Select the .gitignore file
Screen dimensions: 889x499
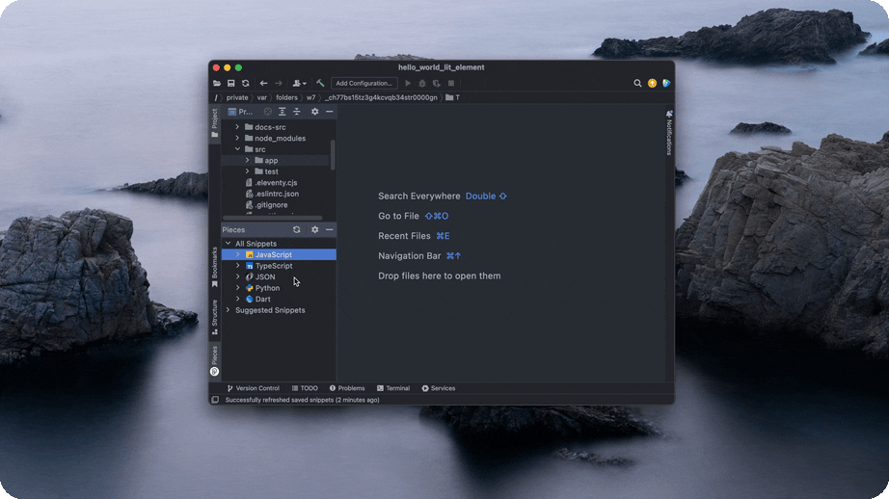click(266, 204)
